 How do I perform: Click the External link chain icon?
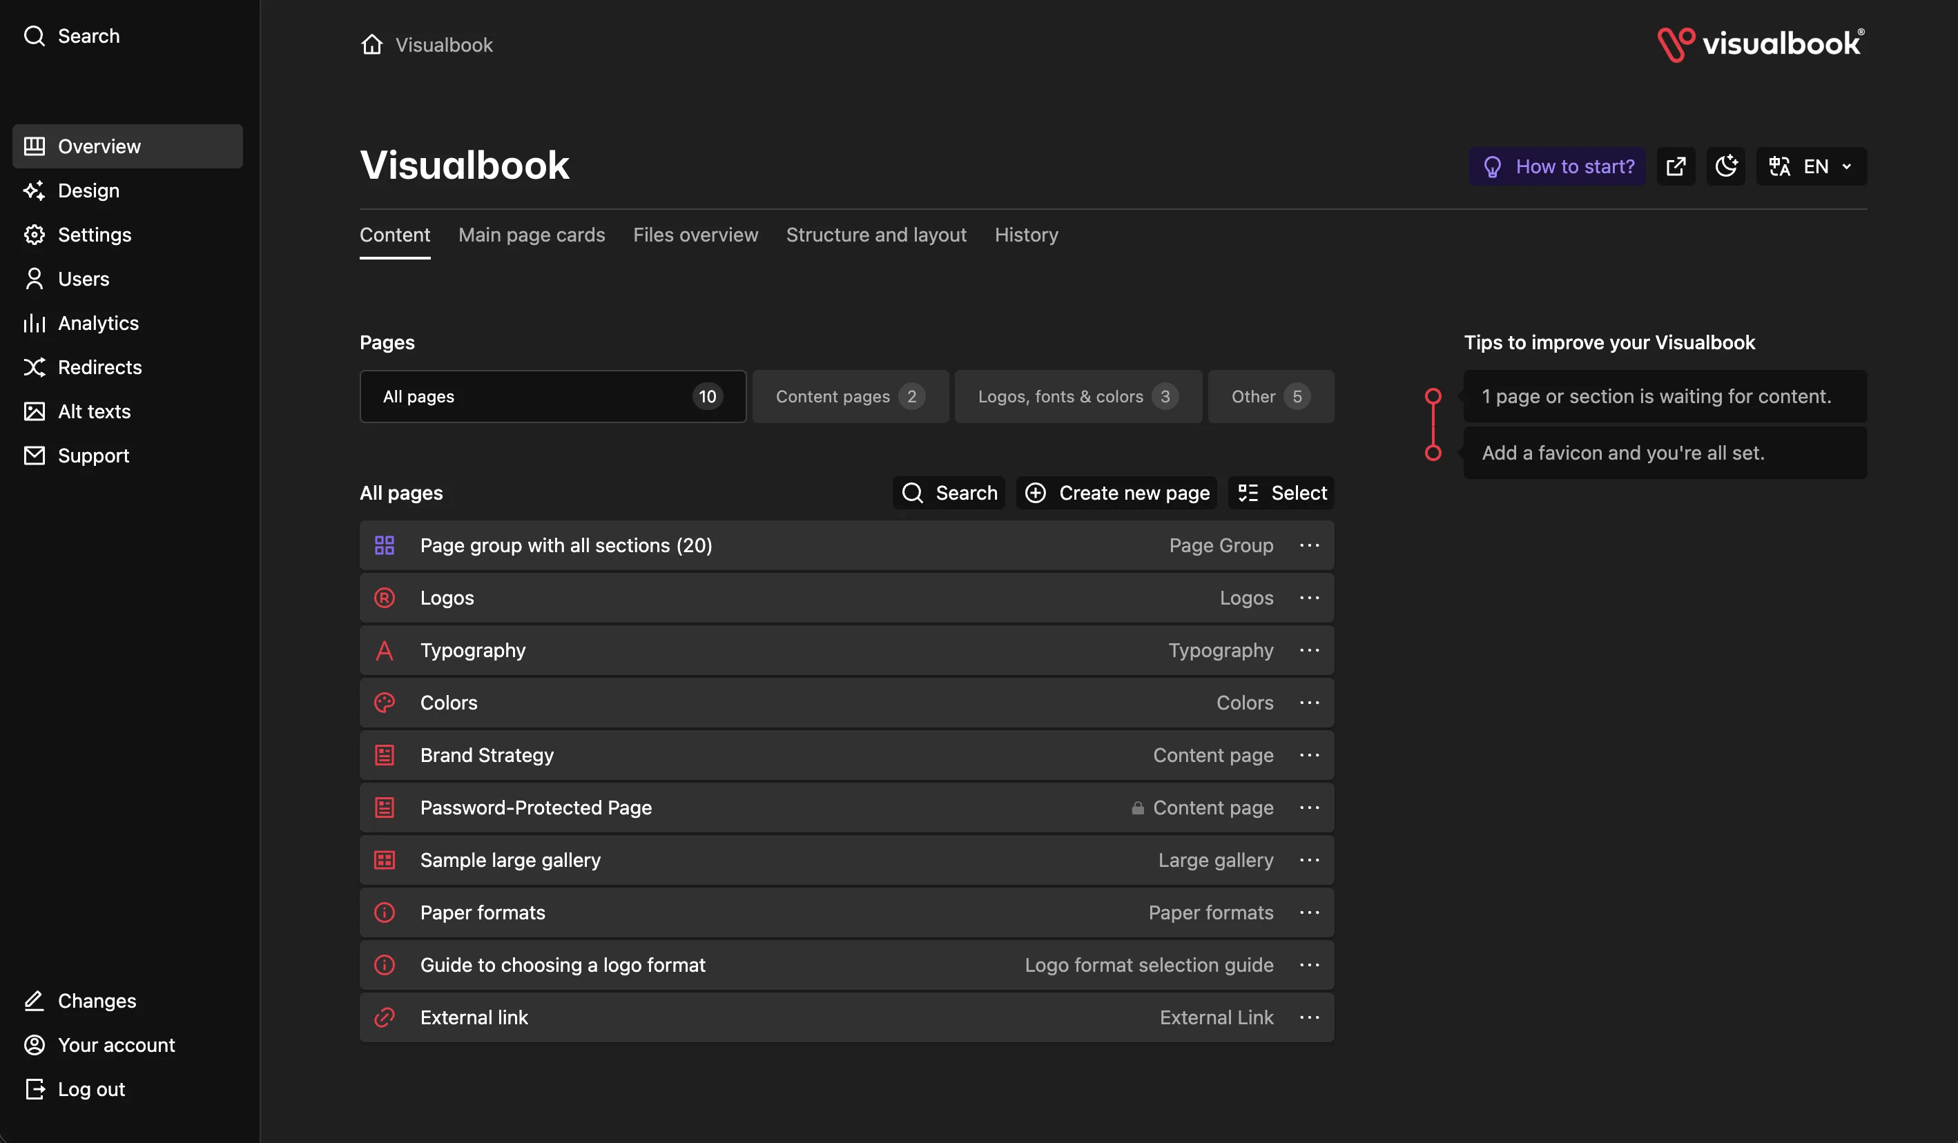pyautogui.click(x=385, y=1017)
